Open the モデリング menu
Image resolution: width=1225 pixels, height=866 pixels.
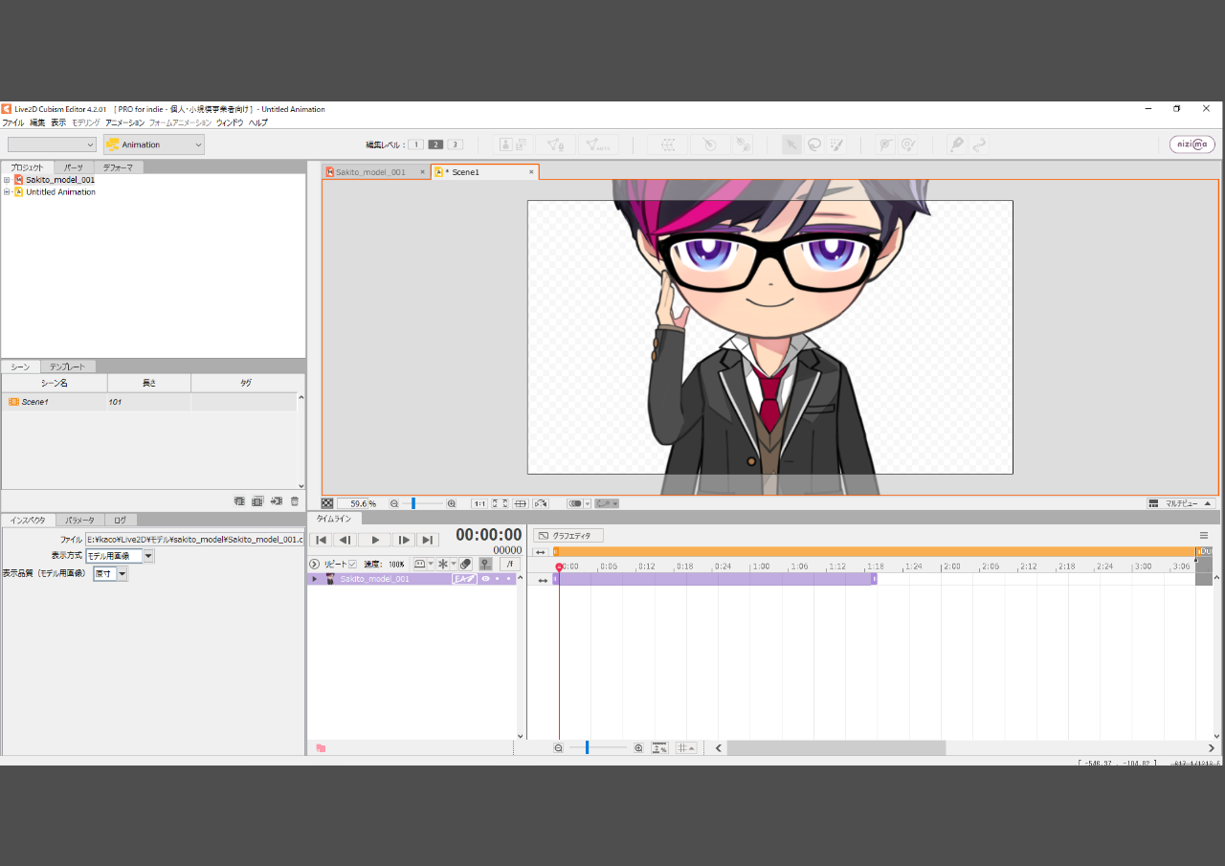pyautogui.click(x=85, y=123)
